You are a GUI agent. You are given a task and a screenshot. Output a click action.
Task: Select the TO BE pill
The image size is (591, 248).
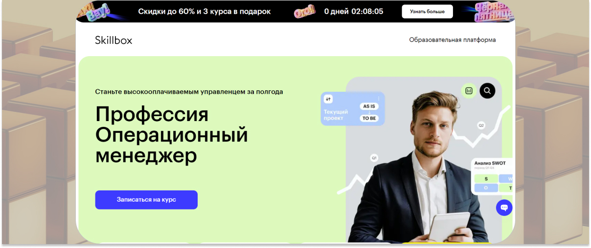coord(369,118)
